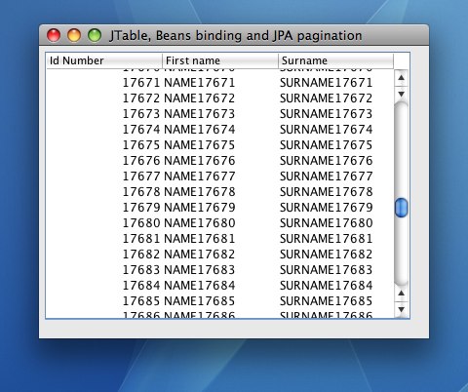Click the bottom scroll-down arrow of scrollbar
The height and width of the screenshot is (392, 468).
pyautogui.click(x=402, y=309)
